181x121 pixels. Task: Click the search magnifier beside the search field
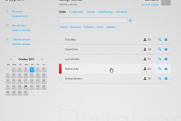pos(130,21)
